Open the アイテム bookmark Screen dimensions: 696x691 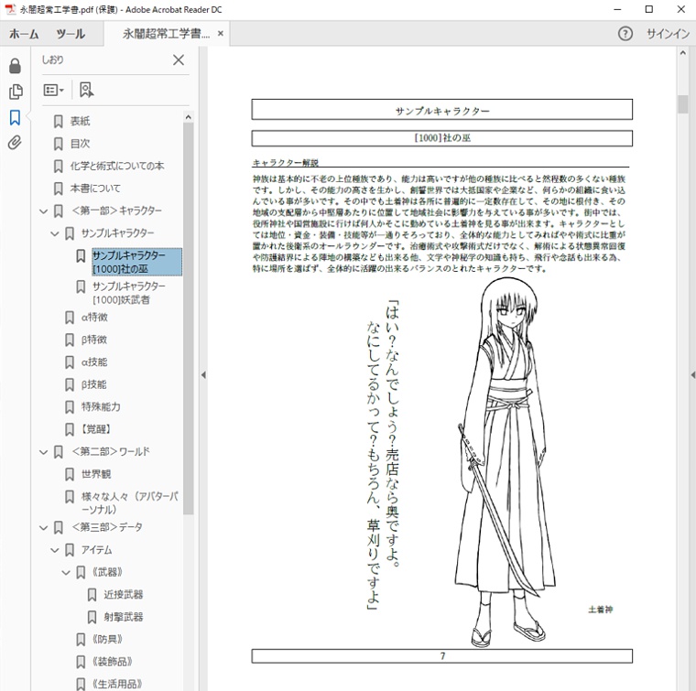pyautogui.click(x=96, y=550)
